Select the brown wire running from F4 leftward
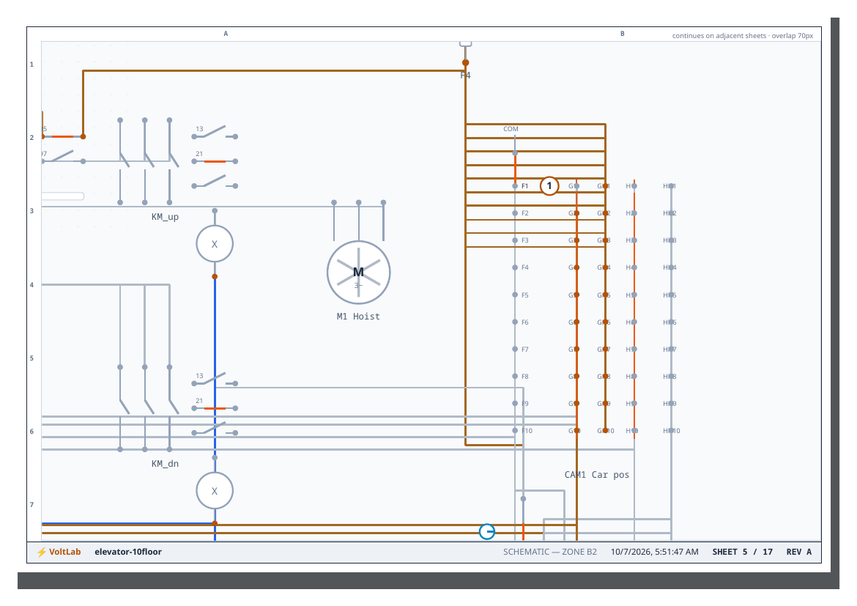The height and width of the screenshot is (606, 857). (x=273, y=70)
